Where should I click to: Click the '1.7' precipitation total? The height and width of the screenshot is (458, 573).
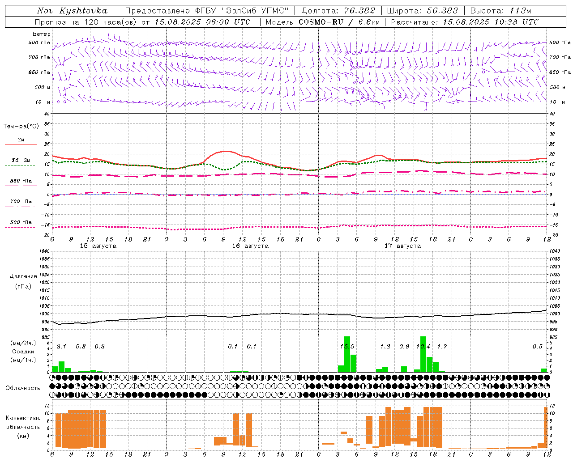442,346
